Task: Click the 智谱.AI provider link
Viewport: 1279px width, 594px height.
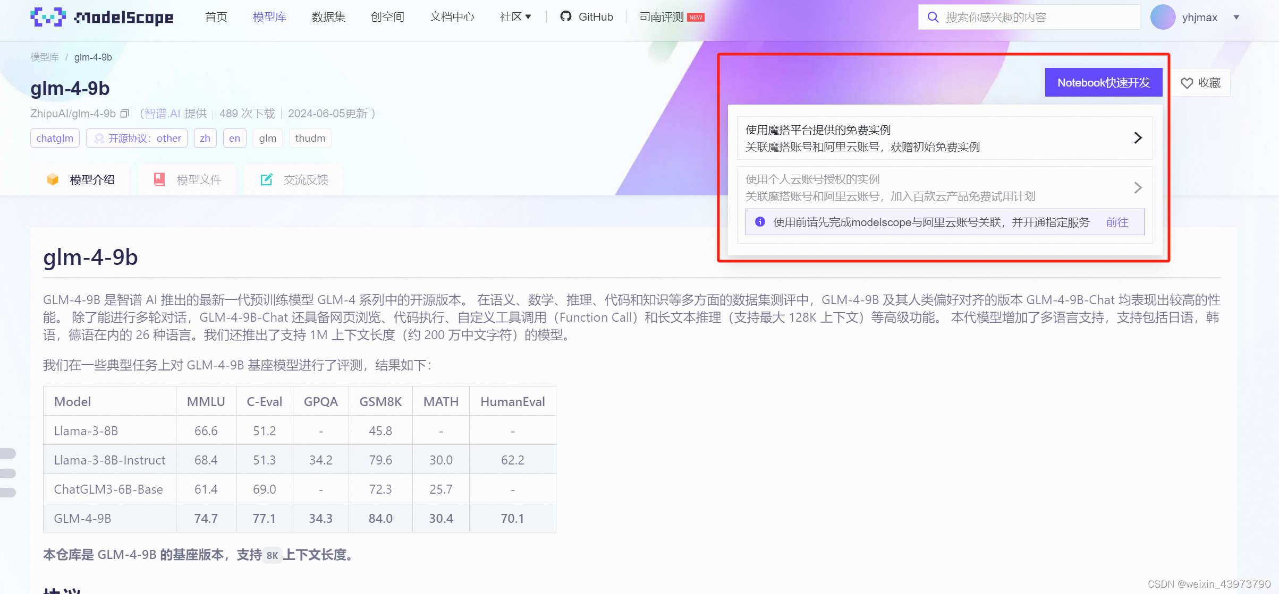Action: tap(162, 114)
